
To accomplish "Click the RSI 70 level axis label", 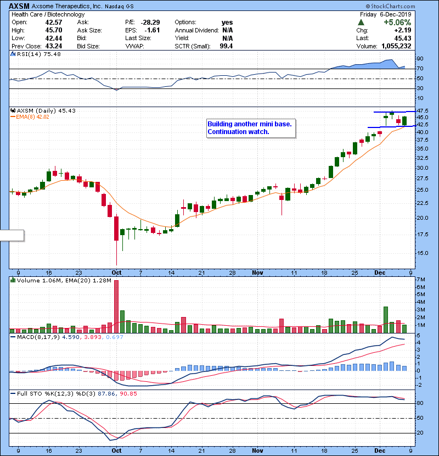I will (x=420, y=69).
